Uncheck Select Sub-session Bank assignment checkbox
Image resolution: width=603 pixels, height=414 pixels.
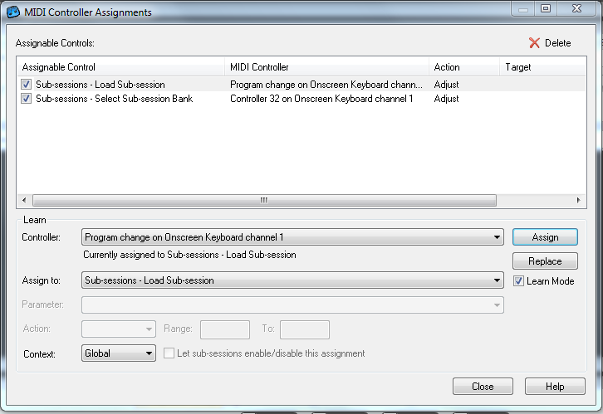(27, 99)
